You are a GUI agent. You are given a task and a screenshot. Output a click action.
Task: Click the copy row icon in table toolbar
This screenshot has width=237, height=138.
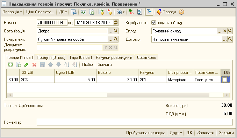(x=19, y=64)
